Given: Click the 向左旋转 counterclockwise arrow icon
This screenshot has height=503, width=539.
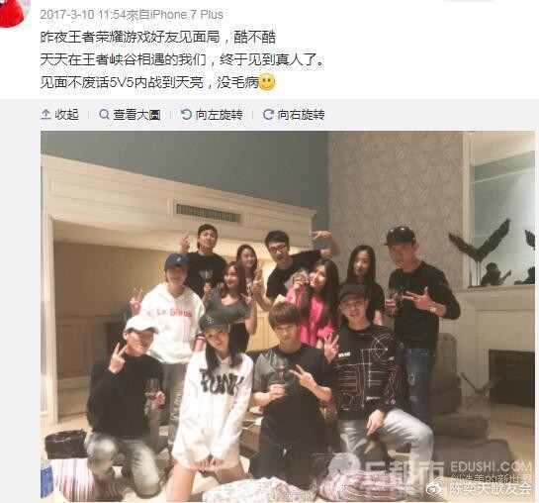Looking at the screenshot, I should (186, 114).
